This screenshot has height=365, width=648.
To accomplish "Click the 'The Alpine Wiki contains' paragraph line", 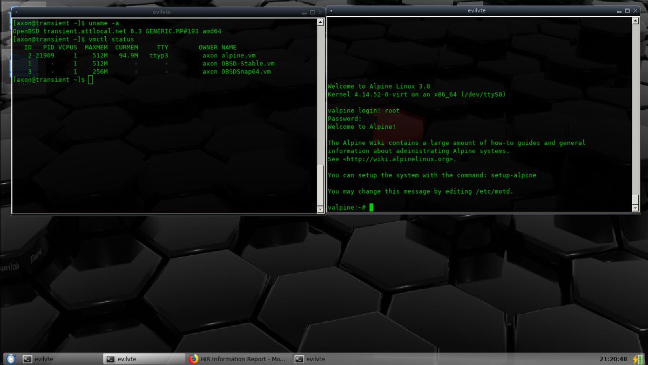I will pos(456,143).
